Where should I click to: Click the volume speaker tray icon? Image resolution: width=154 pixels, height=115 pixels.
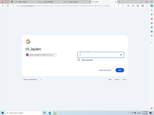140,113
